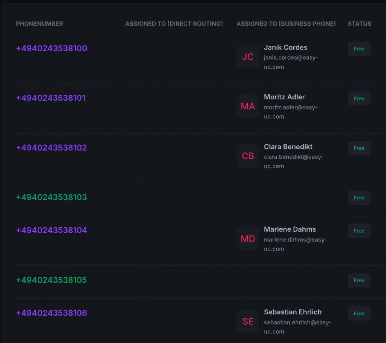Viewport: 386px width, 343px height.
Task: Click the CB avatar for Clara Benedikt
Action: pyautogui.click(x=248, y=156)
